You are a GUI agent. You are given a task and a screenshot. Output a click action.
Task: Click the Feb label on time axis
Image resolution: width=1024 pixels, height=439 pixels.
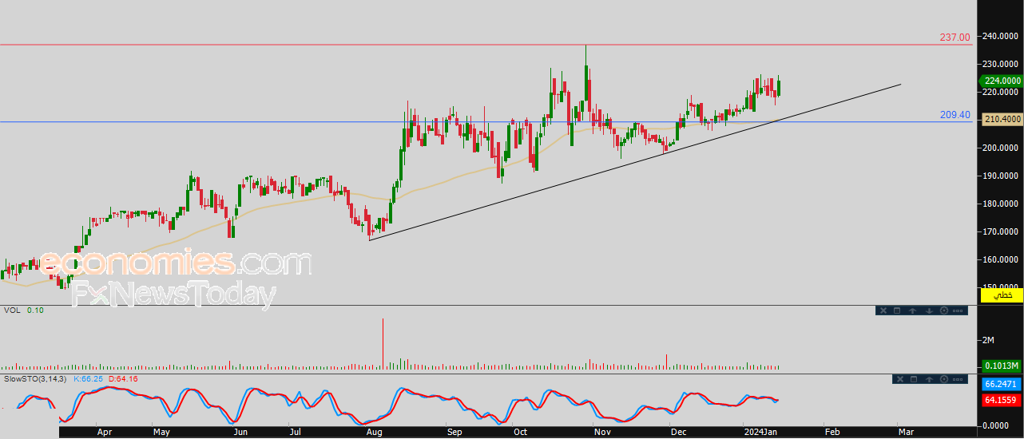(832, 432)
